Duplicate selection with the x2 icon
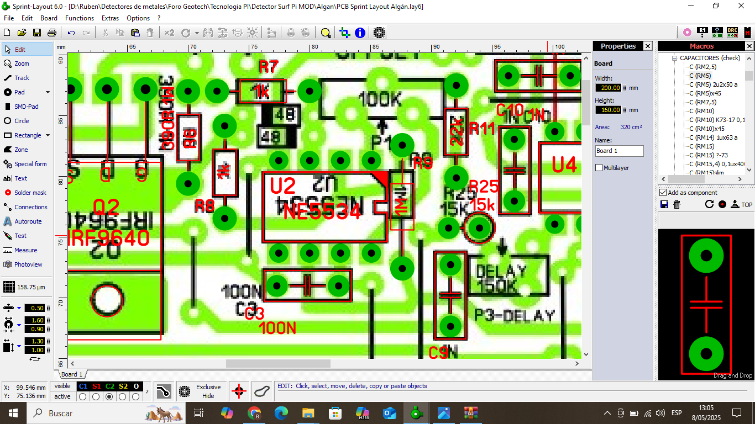This screenshot has width=755, height=424. 169,33
